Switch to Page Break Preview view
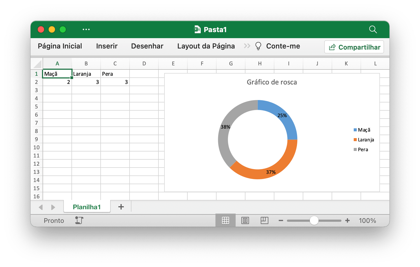The height and width of the screenshot is (267, 420). tap(265, 220)
